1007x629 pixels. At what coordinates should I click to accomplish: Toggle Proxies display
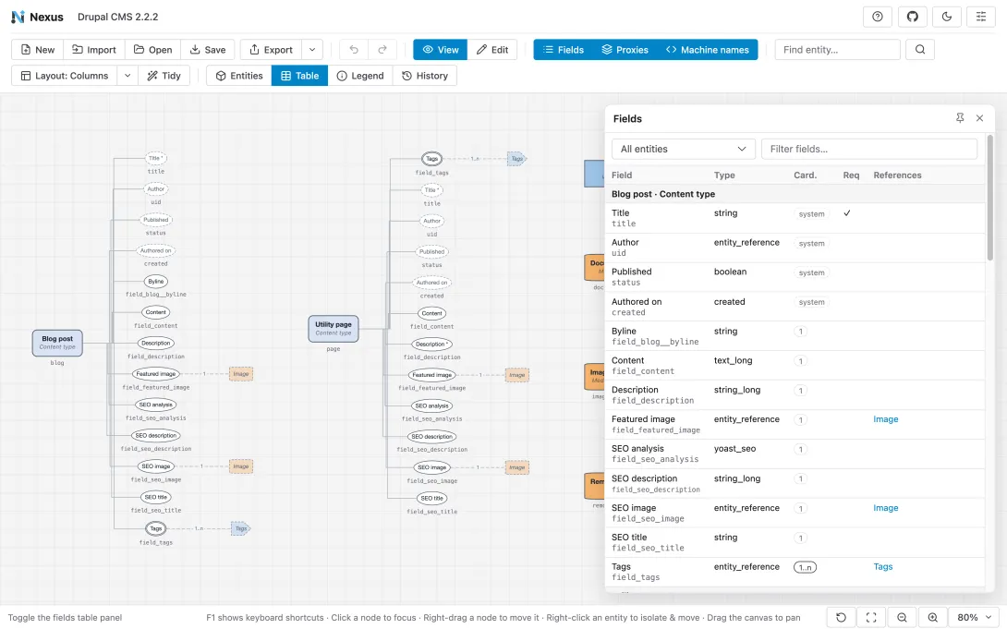[625, 50]
